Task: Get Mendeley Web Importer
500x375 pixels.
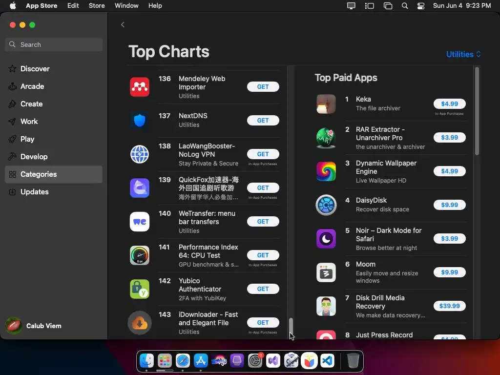Action: tap(263, 87)
